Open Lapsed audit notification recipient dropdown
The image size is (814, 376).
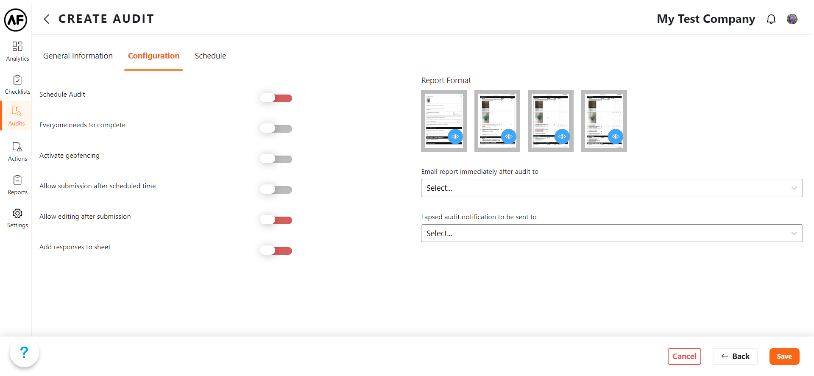pos(611,234)
